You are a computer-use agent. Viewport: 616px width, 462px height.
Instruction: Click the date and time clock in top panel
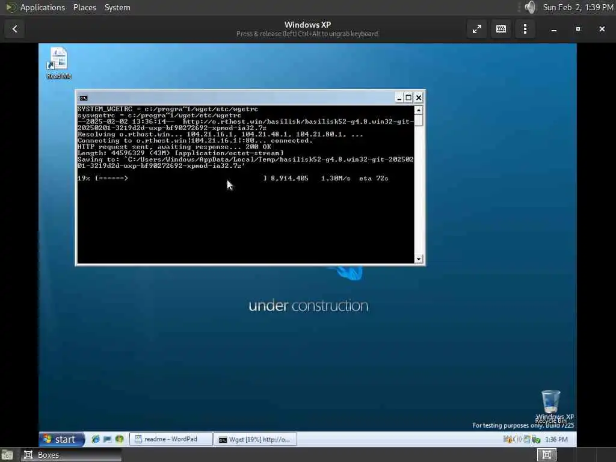pos(578,7)
